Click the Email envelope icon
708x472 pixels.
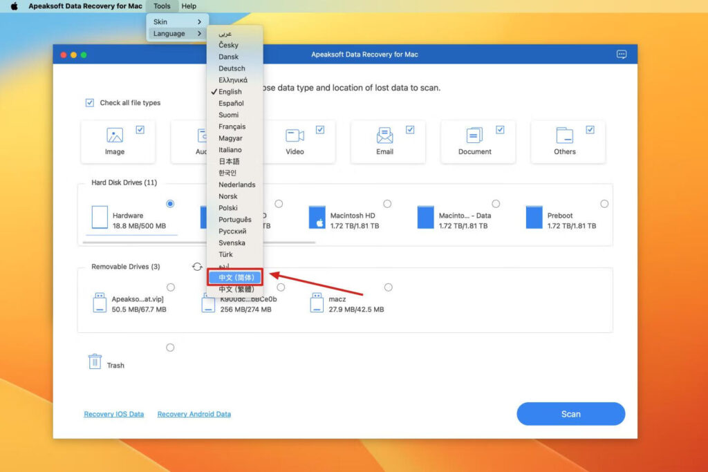pos(386,137)
